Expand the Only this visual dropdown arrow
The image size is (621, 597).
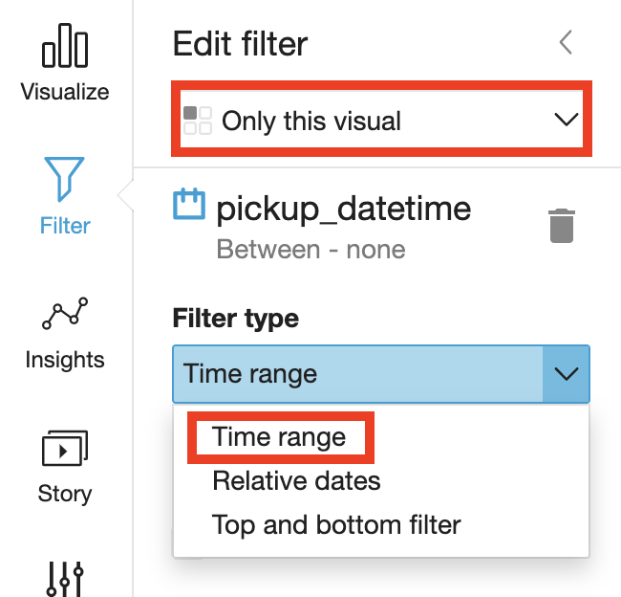click(x=566, y=120)
